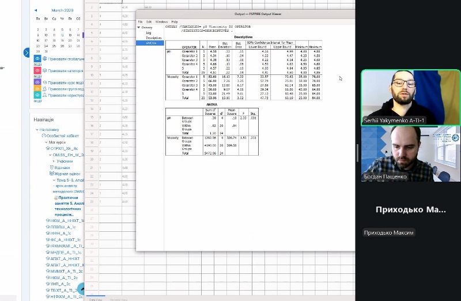Click the orange eye icon for group events

tap(37, 89)
